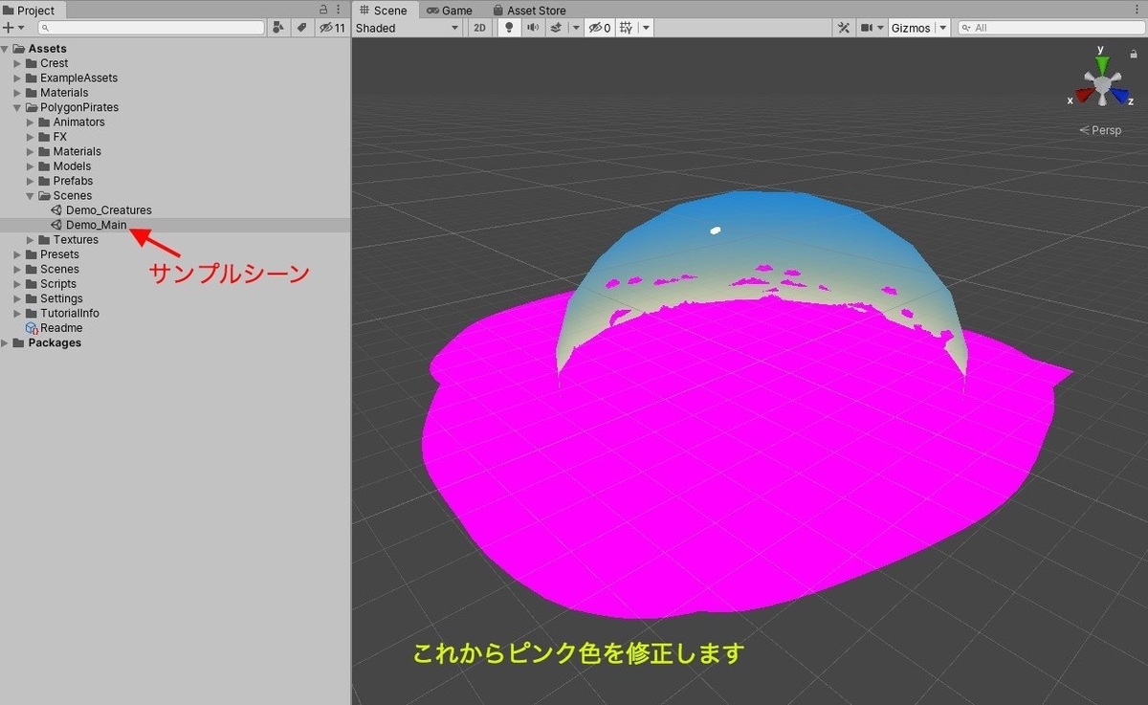This screenshot has width=1148, height=705.
Task: Open the Create asset plus menu
Action: (9, 28)
